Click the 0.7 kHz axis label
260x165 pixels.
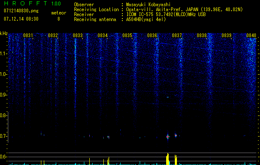pos(3,136)
